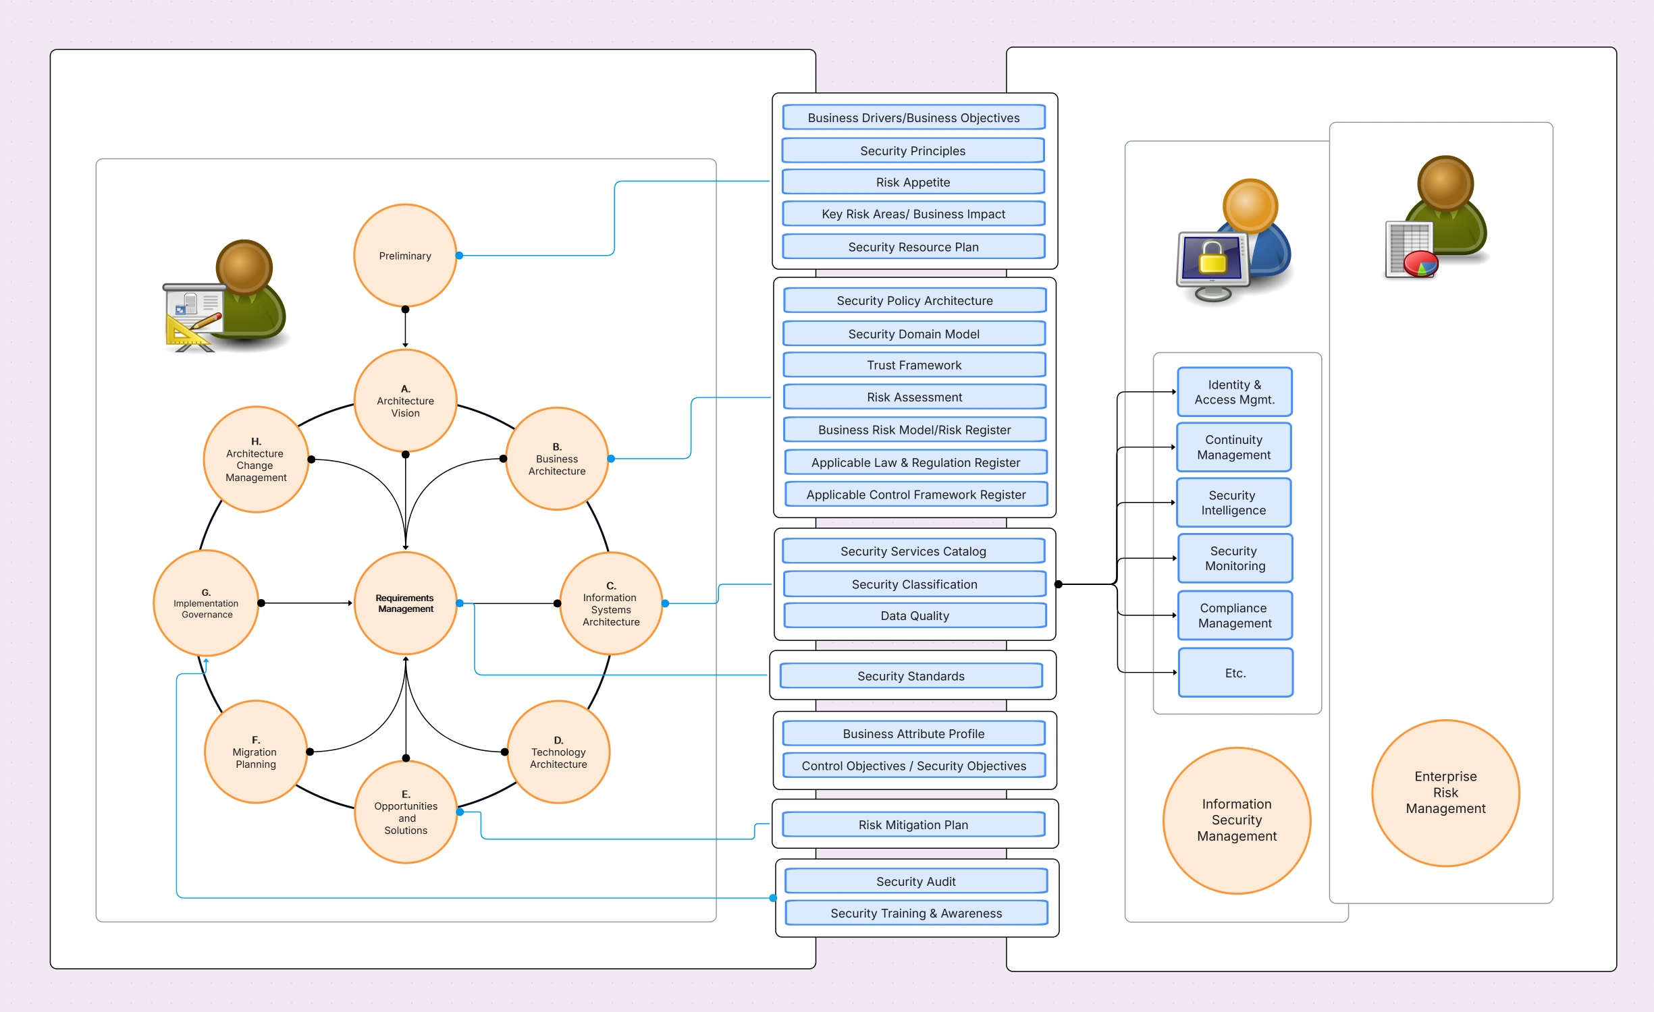Click the architect user icon with blueprint
Viewport: 1654px width, 1012px height.
(x=225, y=297)
